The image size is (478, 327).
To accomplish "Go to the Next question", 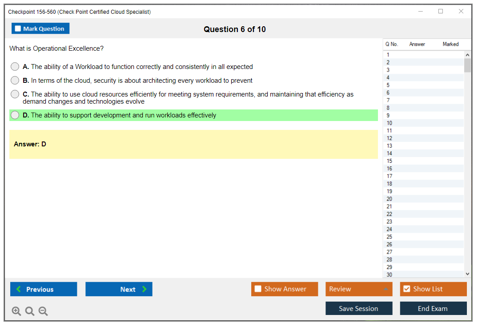I will (119, 289).
